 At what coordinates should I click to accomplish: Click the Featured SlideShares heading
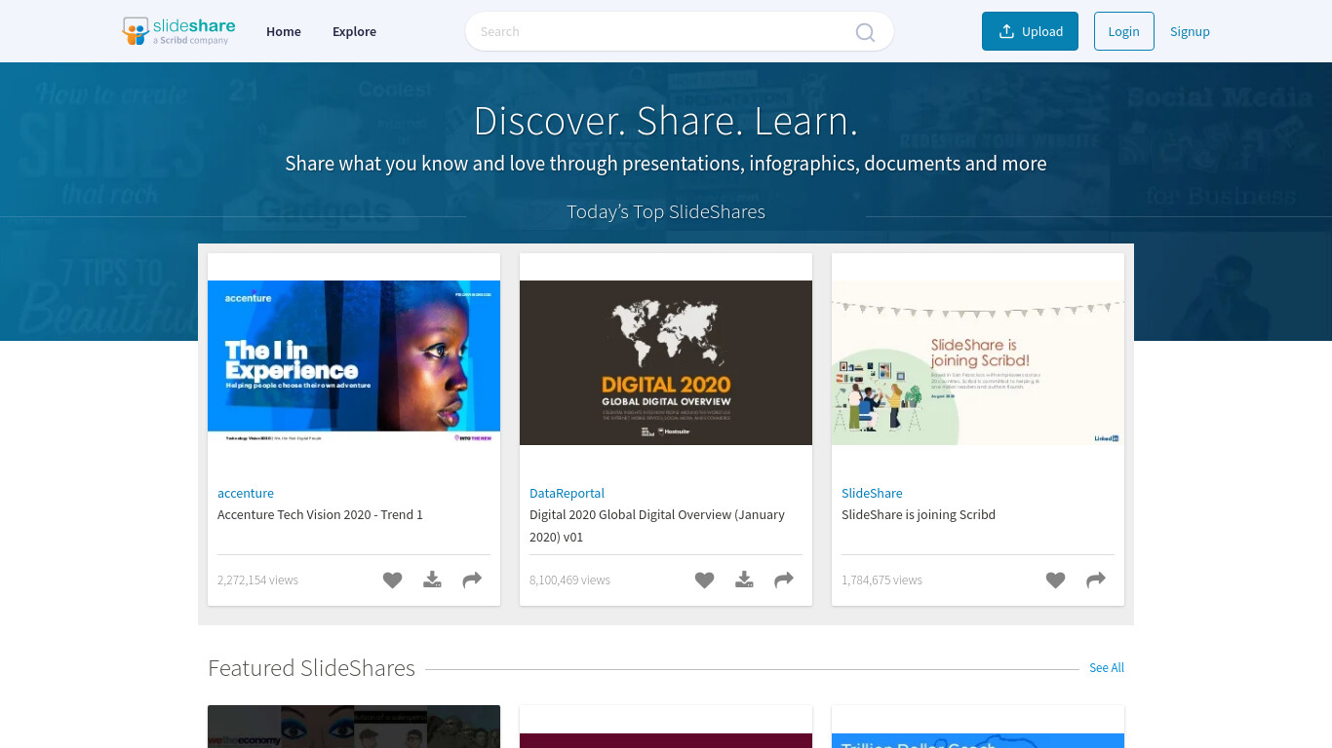click(x=311, y=668)
